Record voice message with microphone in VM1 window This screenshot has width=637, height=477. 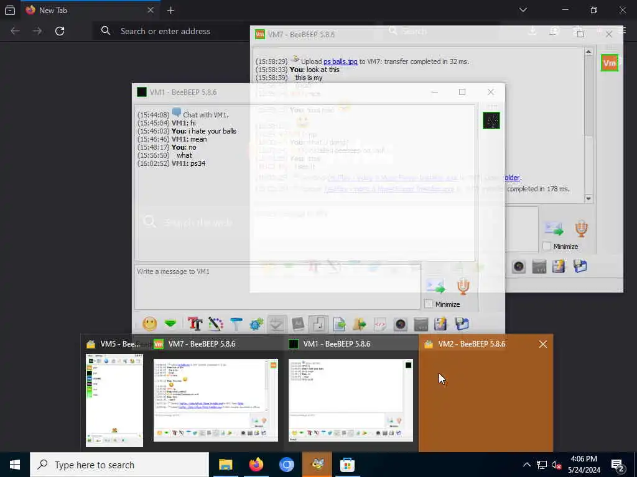click(x=463, y=286)
